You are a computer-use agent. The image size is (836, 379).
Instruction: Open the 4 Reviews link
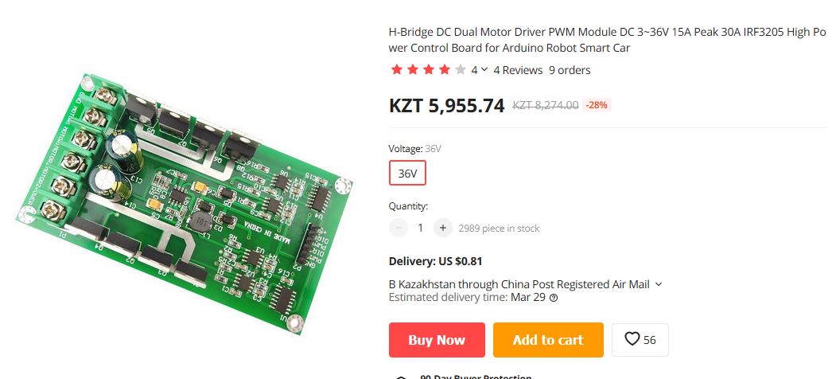pos(518,70)
